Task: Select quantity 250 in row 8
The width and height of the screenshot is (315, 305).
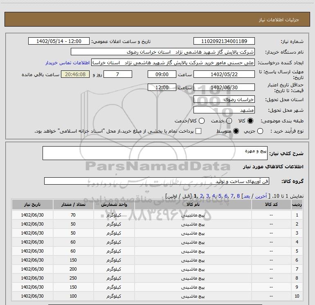Action: pos(73,278)
